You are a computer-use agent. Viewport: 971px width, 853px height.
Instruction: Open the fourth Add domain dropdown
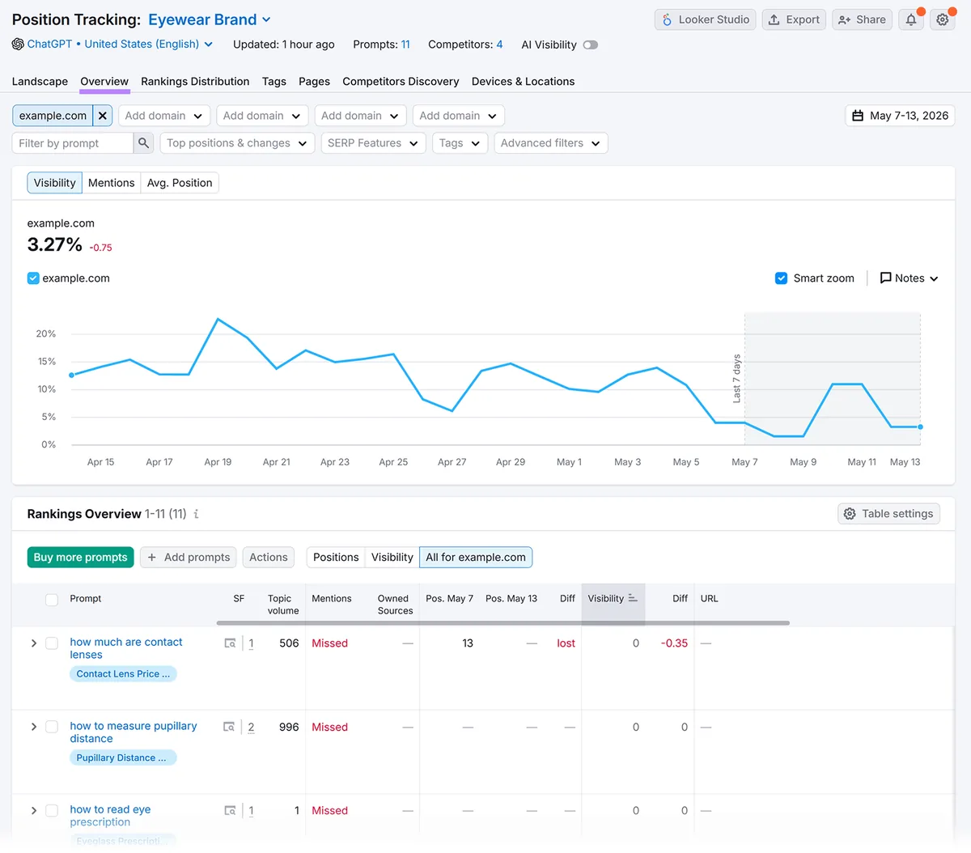pyautogui.click(x=459, y=116)
